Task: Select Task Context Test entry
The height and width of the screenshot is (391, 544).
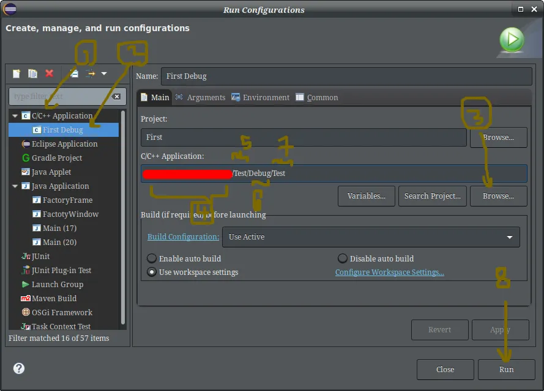Action: tap(56, 326)
